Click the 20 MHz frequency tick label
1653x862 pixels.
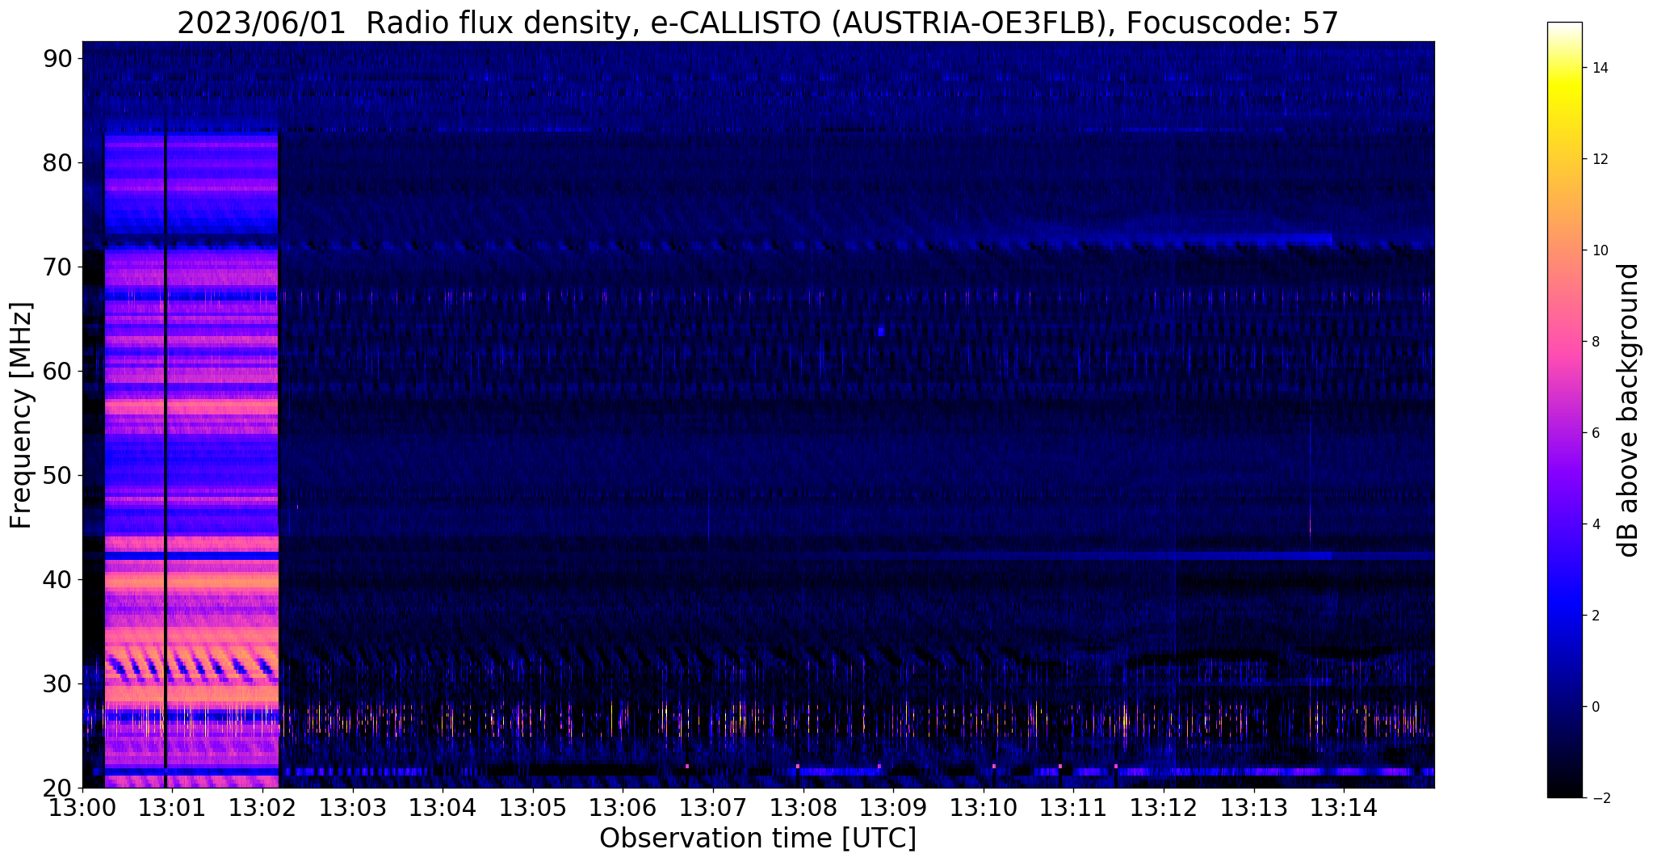tap(57, 788)
